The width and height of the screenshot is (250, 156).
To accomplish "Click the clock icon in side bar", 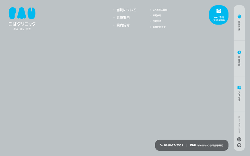I will (x=239, y=52).
